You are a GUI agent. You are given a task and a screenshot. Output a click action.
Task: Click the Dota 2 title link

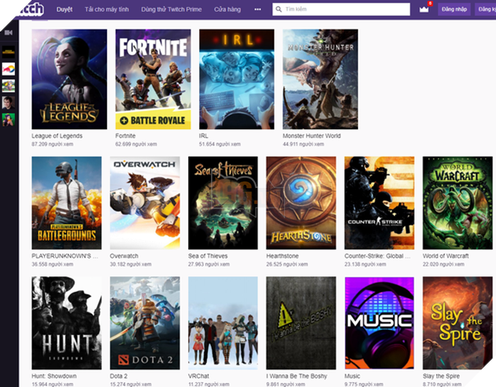(119, 376)
